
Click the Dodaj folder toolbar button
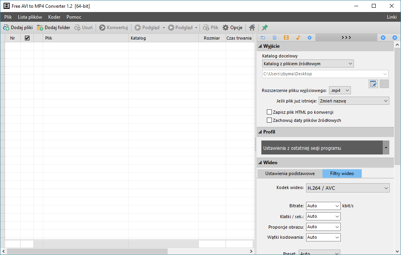tap(53, 28)
